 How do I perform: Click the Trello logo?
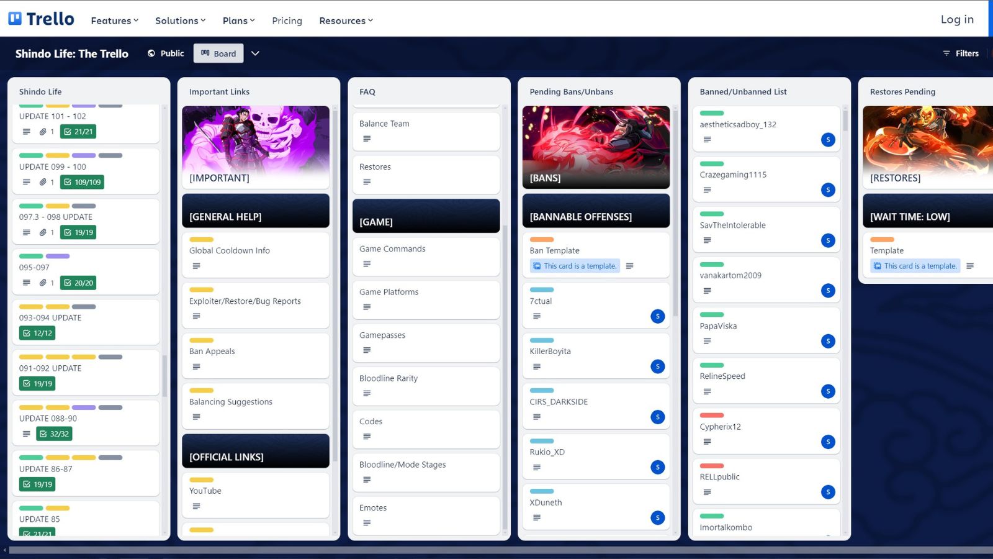tap(41, 19)
